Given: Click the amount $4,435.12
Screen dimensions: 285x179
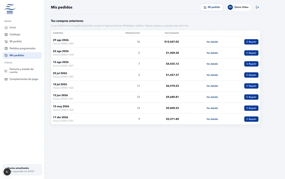Looking at the screenshot, I should pos(172,64).
